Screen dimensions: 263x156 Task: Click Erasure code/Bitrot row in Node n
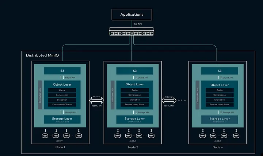click(220, 105)
